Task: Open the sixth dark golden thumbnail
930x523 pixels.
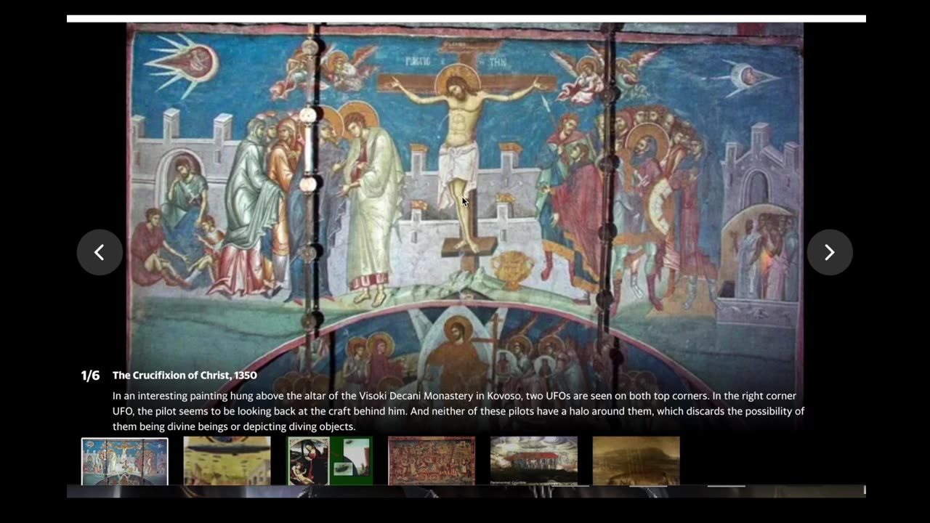Action: pos(636,461)
